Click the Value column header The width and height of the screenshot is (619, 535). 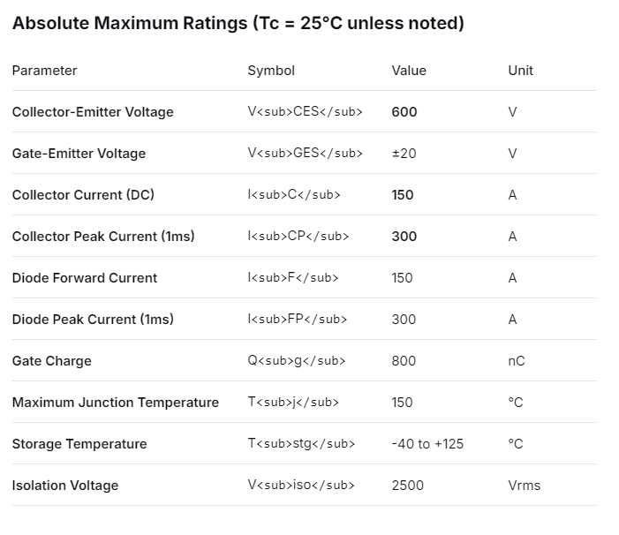(409, 71)
